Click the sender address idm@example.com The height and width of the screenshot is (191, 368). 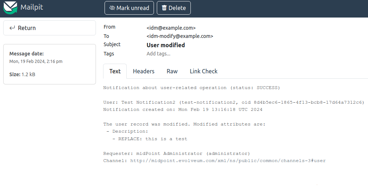[171, 28]
